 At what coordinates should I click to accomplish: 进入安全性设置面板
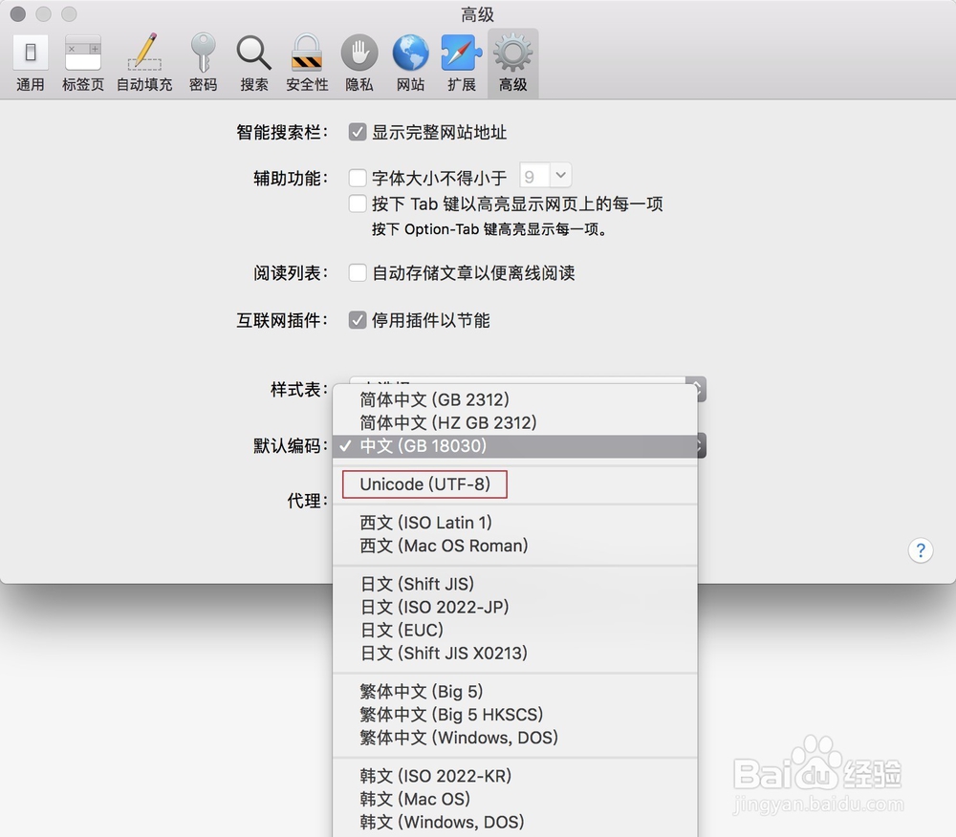click(307, 60)
